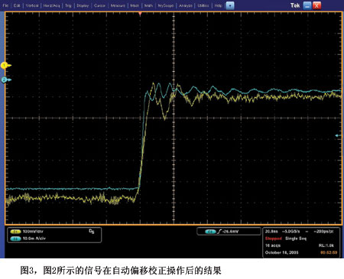Click the cyan trigger level arrow at right edge

click(338, 135)
